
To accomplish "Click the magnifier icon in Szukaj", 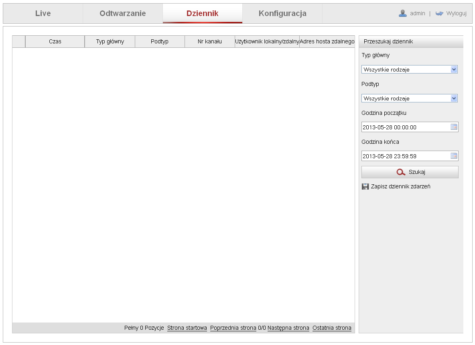I will pyautogui.click(x=401, y=172).
